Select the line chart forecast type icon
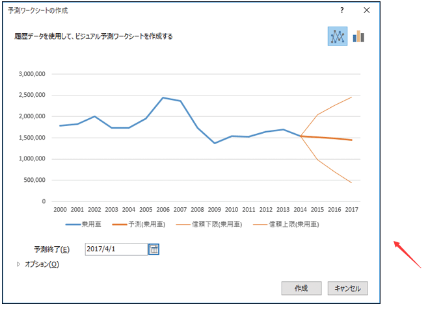The image size is (428, 315). [x=338, y=36]
